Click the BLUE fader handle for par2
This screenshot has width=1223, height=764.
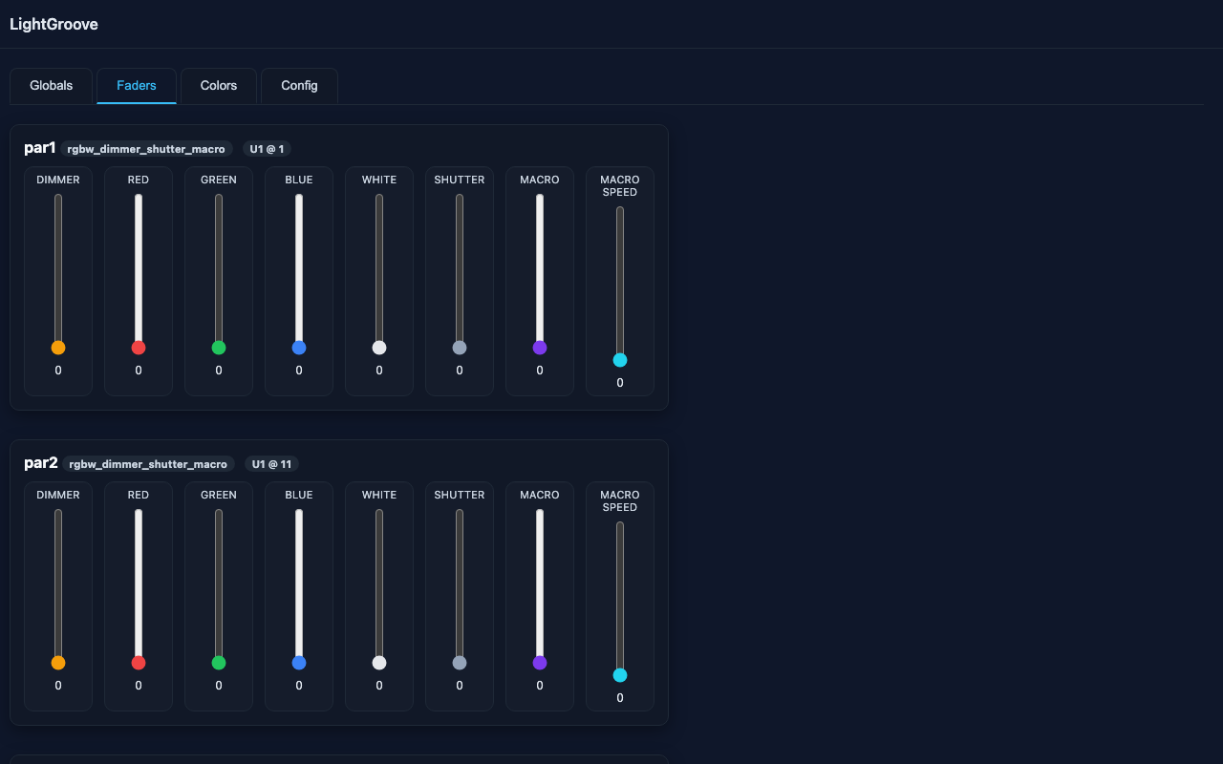299,662
